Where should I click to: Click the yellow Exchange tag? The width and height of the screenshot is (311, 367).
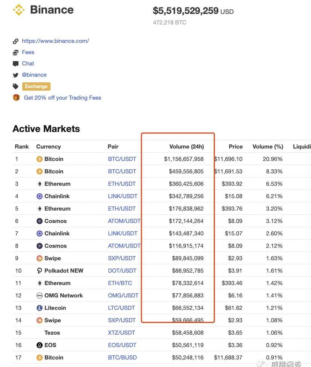tap(36, 86)
